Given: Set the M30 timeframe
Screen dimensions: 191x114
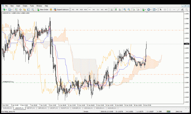Looking at the screenshot, I should (85, 9).
